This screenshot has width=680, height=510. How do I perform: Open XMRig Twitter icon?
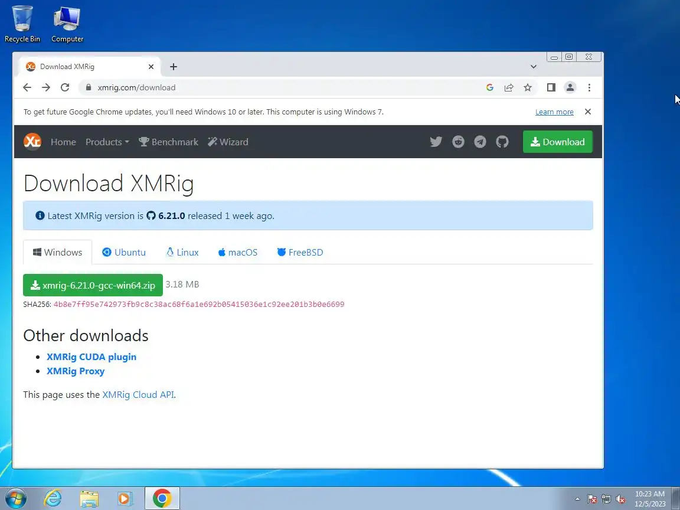(436, 142)
